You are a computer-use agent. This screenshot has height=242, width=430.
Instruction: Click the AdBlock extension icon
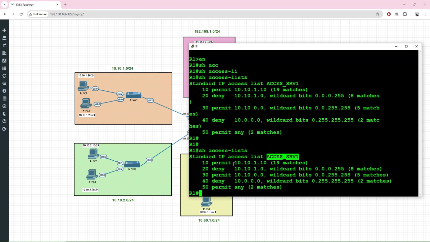tap(389, 14)
